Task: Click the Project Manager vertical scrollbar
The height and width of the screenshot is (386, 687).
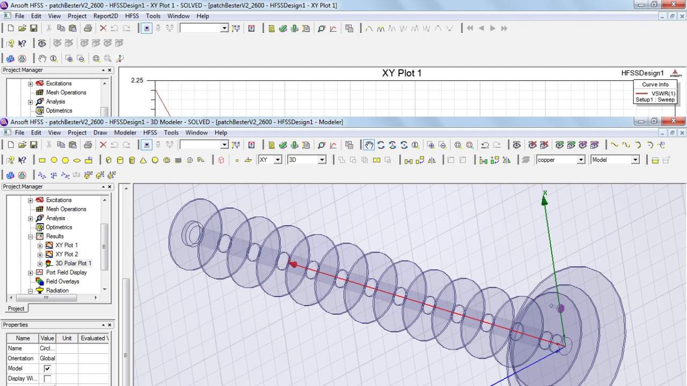Action: tap(105, 246)
